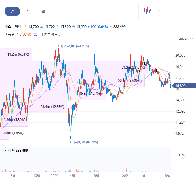The image size is (196, 188).
Task: Click the 2021 date axis label
Action: coord(126,176)
